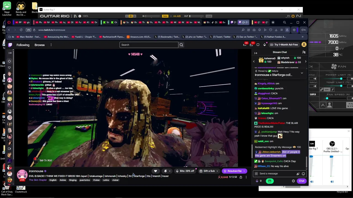Show previous gift leaderboard entries arrow

coord(254,61)
